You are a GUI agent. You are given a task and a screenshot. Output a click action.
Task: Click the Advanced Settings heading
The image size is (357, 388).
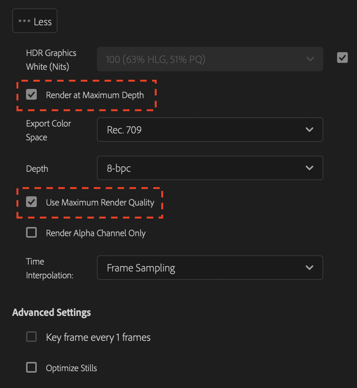point(51,312)
